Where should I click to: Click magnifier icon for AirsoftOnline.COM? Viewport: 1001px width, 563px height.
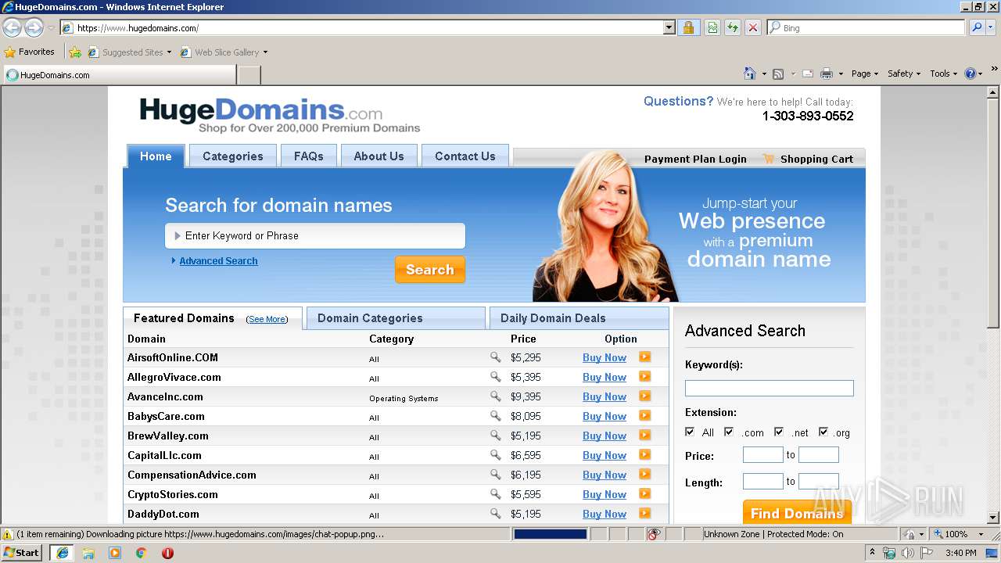click(x=495, y=357)
